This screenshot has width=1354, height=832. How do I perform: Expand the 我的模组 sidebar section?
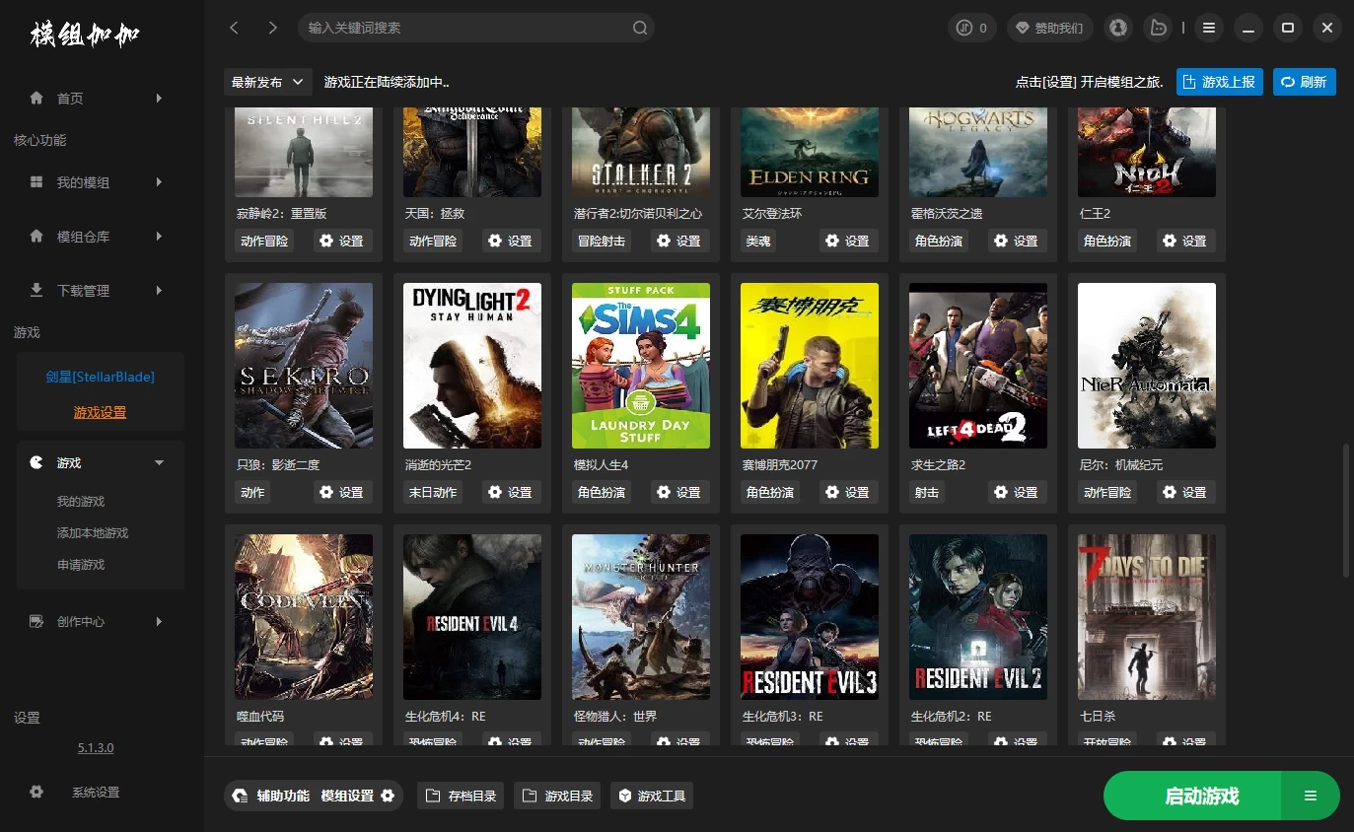pyautogui.click(x=159, y=182)
